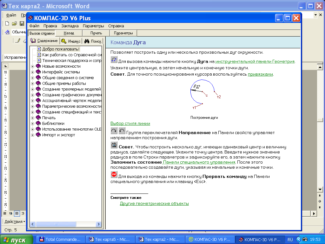Click the ruler tab selector L button

tap(5, 66)
